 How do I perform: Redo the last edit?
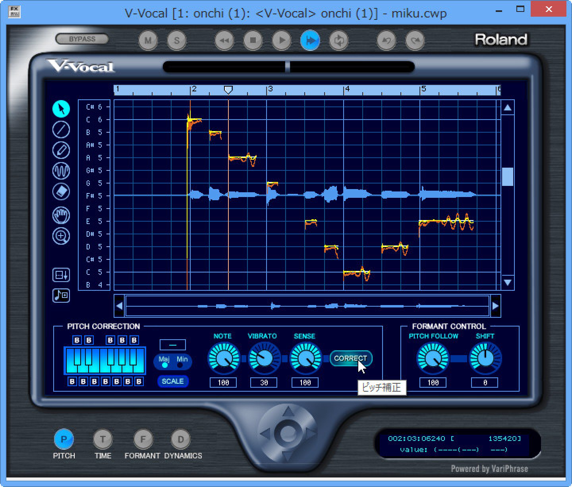click(415, 41)
